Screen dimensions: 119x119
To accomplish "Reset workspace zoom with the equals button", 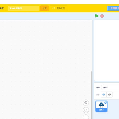I will (86, 117).
